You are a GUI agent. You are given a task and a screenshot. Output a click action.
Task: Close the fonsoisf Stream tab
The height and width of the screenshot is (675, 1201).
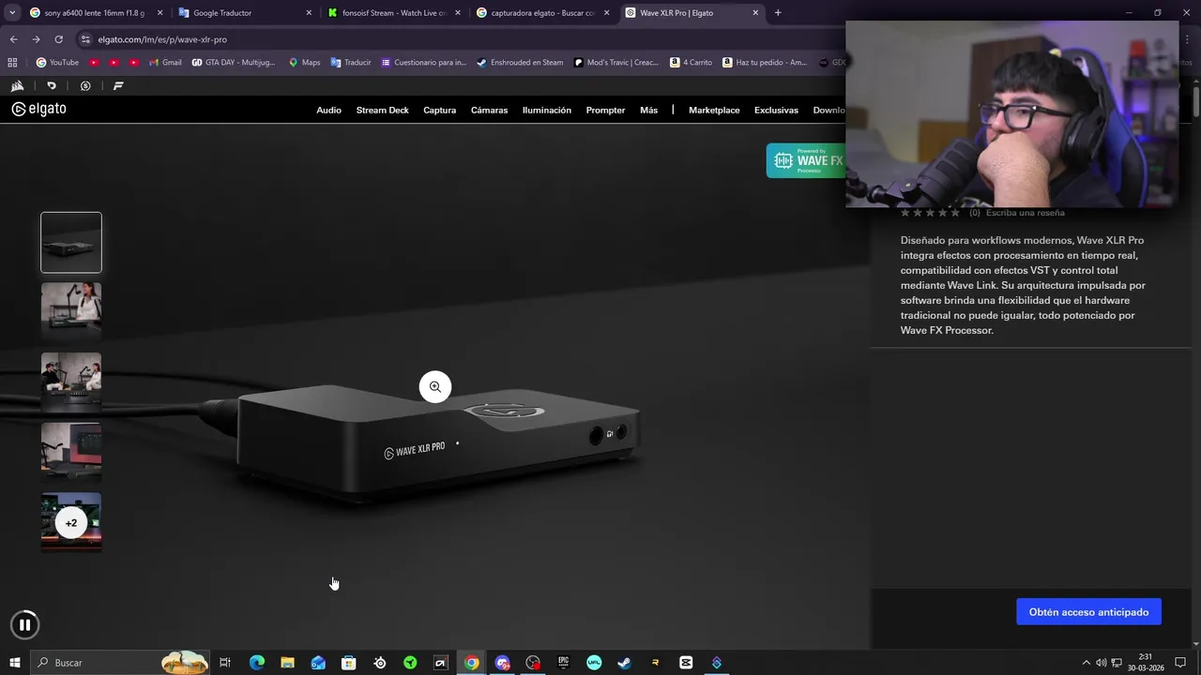(458, 13)
